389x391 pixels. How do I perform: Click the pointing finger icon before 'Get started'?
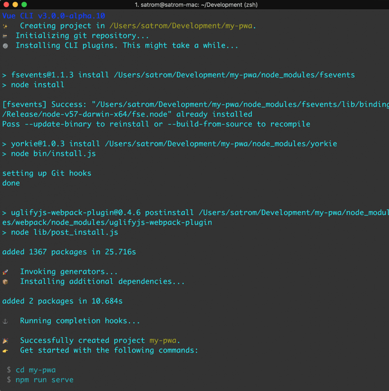(5, 350)
